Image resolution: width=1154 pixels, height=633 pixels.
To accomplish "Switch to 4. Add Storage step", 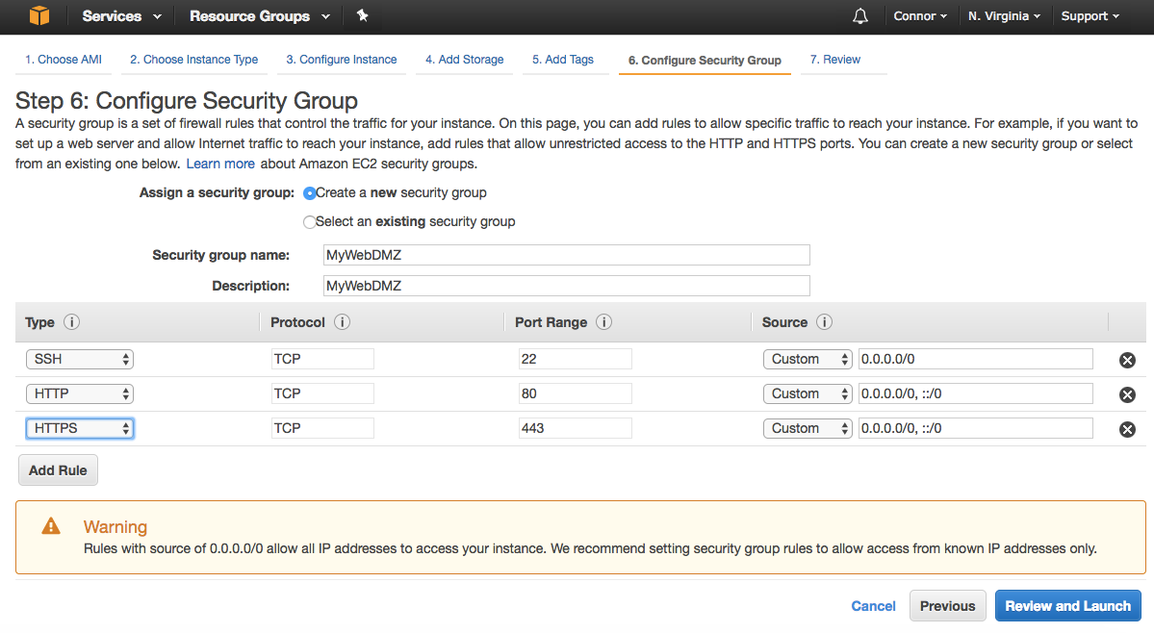I will click(x=464, y=60).
